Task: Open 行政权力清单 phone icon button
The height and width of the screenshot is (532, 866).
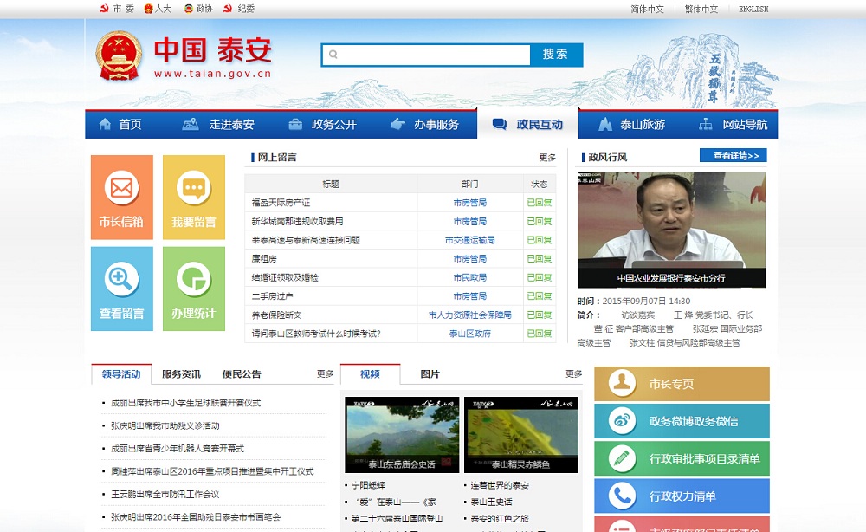Action: (x=622, y=496)
